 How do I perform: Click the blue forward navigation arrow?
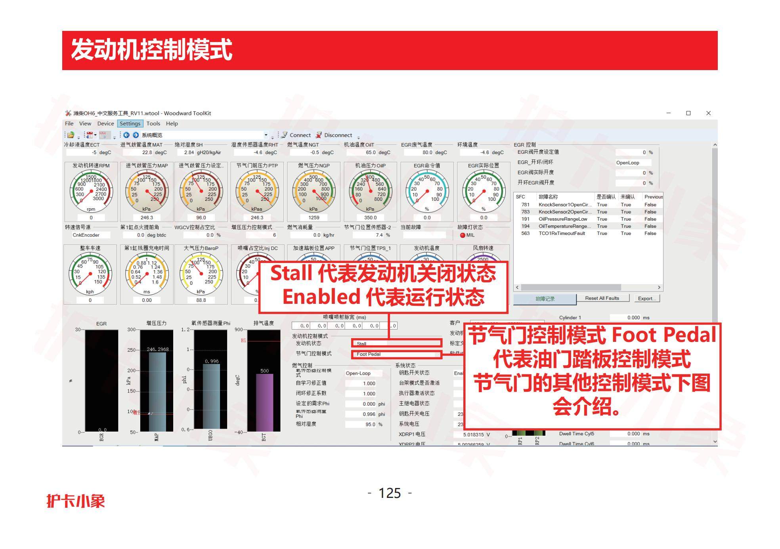pos(136,135)
